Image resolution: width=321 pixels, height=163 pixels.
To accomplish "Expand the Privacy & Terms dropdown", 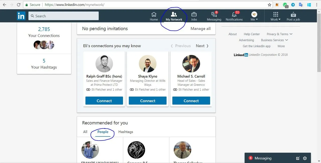I will 279,34.
